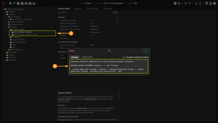218x123 pixels.
Task: Navigate forward with the right arrow icon
Action: point(179,3)
